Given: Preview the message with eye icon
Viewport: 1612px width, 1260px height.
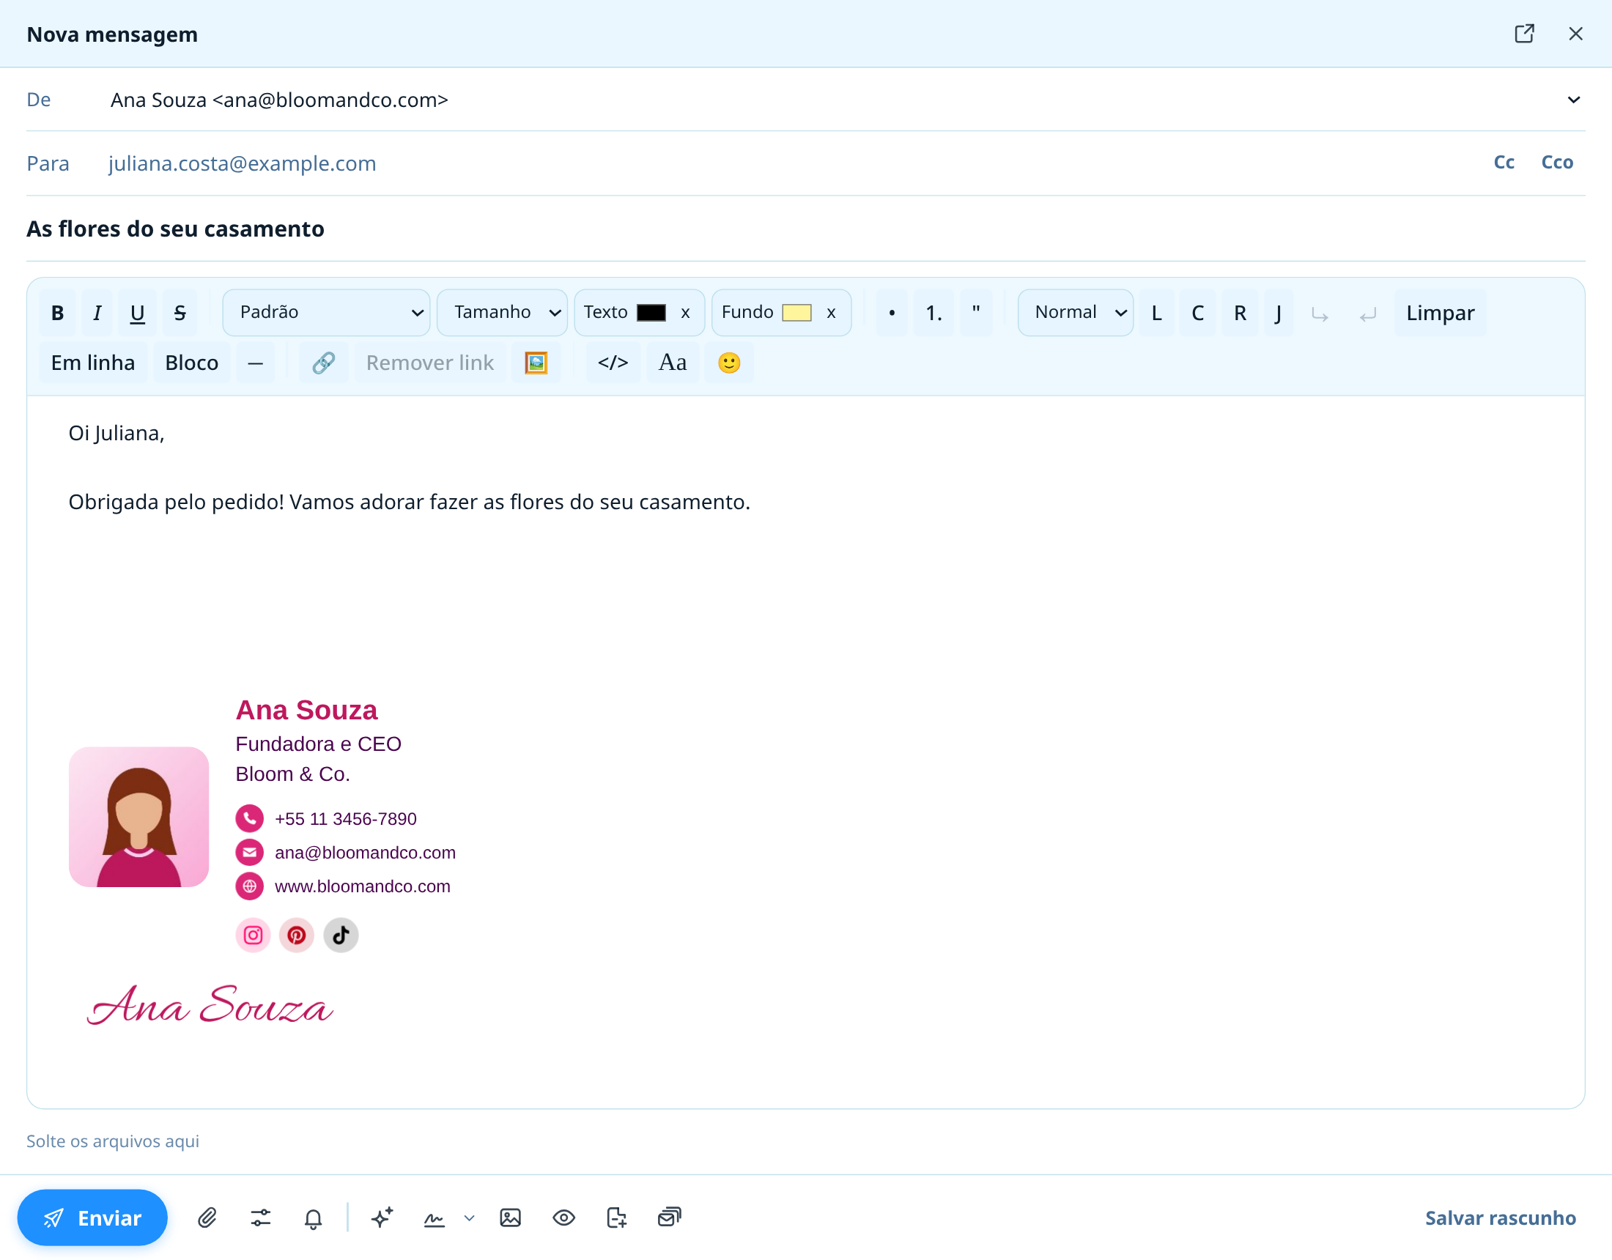Looking at the screenshot, I should 564,1218.
